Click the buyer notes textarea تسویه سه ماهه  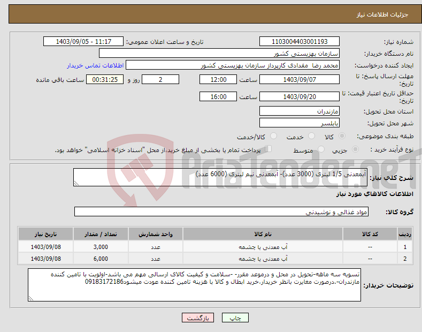pyautogui.click(x=194, y=285)
